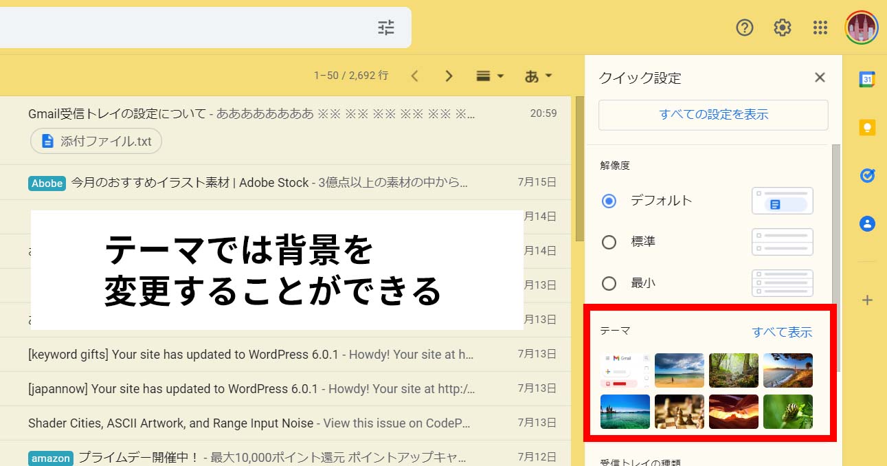
Task: Open Google Tasks side panel icon
Action: (x=867, y=175)
